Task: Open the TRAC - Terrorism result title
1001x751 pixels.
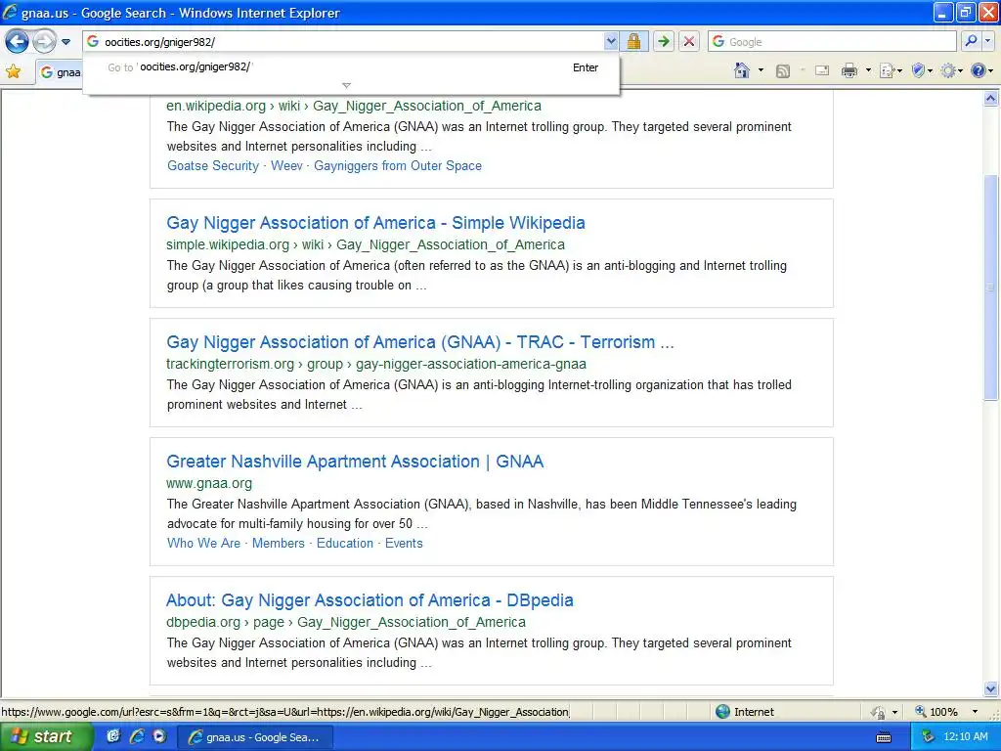Action: tap(420, 342)
